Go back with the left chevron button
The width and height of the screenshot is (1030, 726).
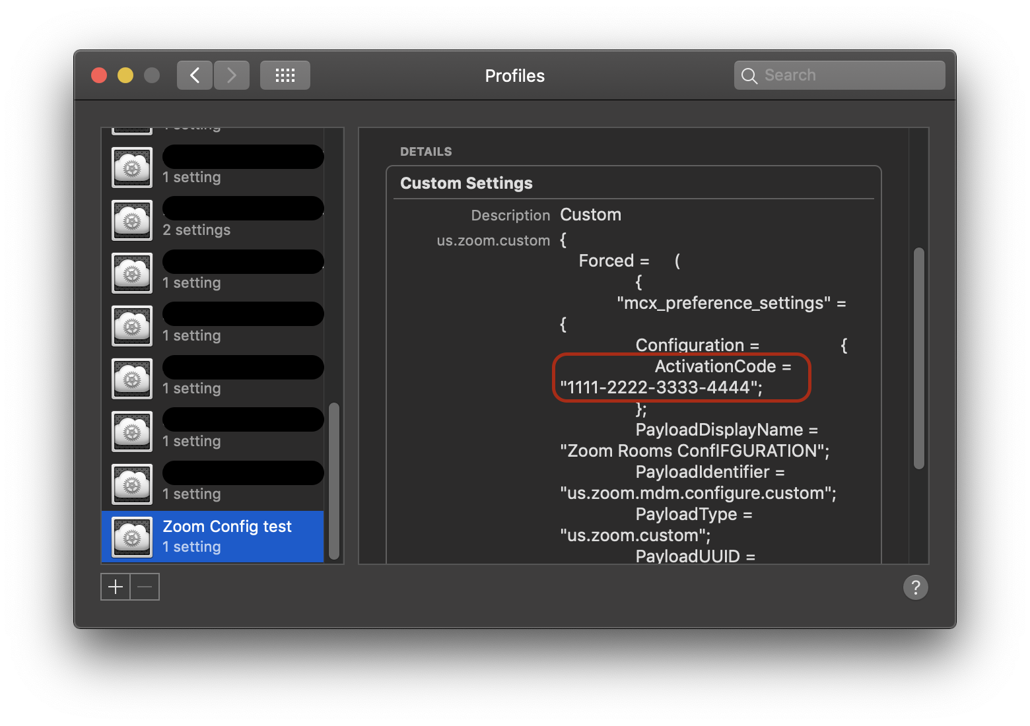(x=195, y=75)
